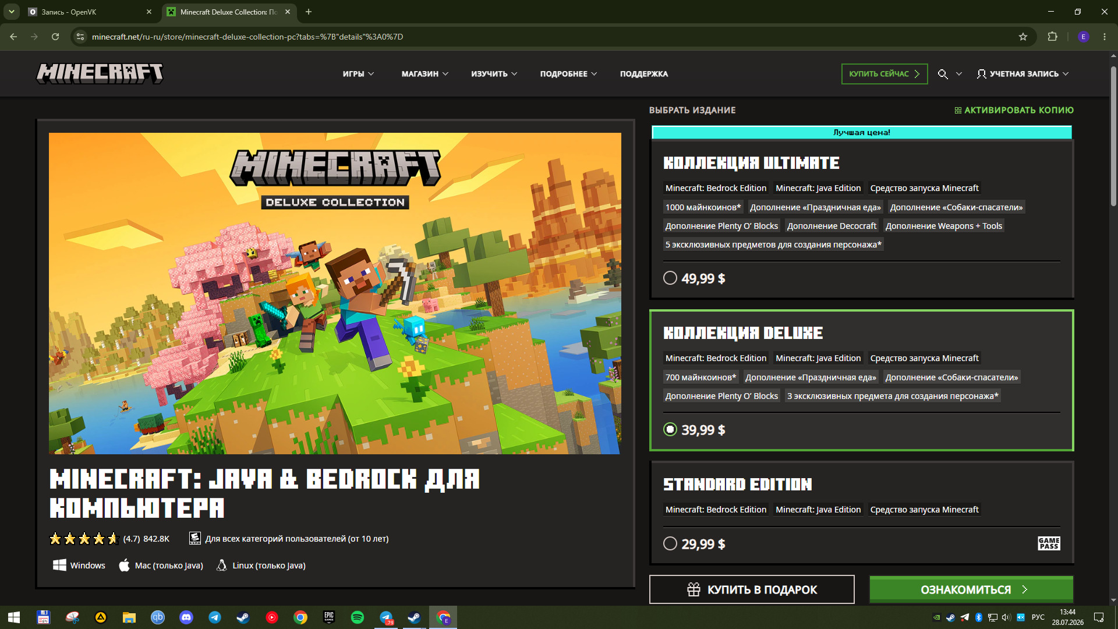Click the (4.7) 842.8K rating count
The image size is (1118, 629).
coord(146,539)
